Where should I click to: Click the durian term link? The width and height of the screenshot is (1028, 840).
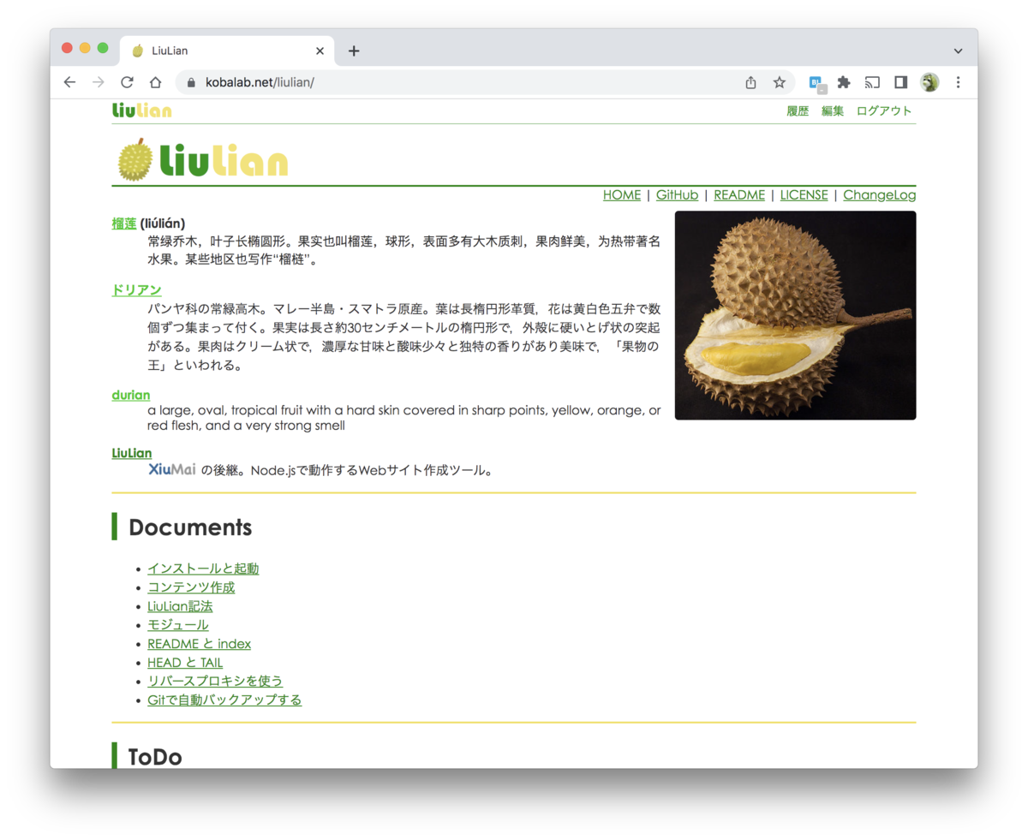point(131,395)
